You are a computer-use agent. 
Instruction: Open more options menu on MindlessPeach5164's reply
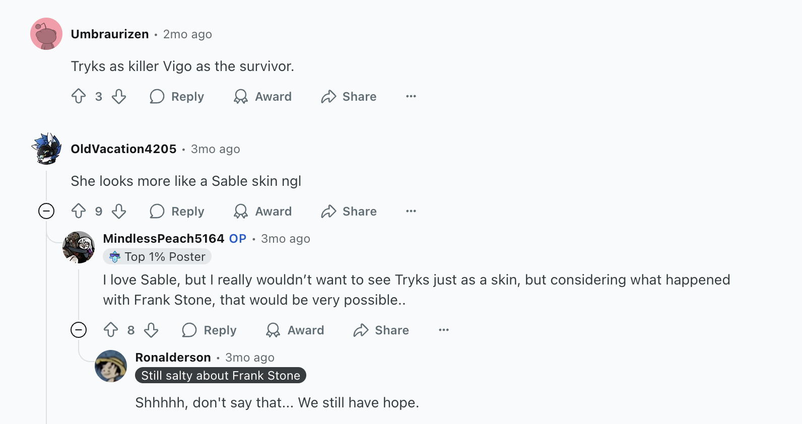click(443, 330)
